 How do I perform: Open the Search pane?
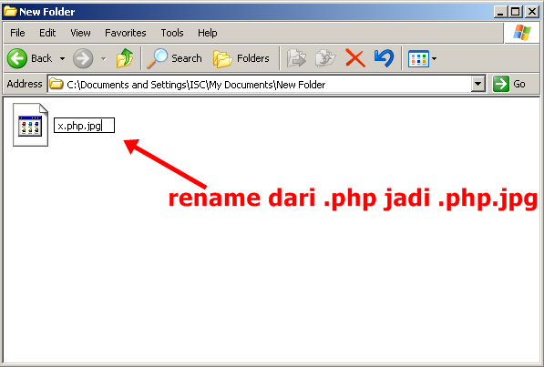(x=174, y=58)
